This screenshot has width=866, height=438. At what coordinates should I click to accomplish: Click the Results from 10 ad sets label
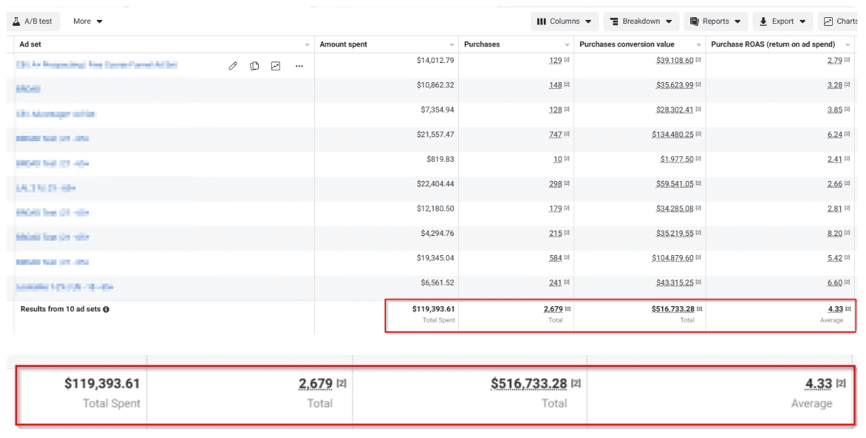pyautogui.click(x=60, y=309)
